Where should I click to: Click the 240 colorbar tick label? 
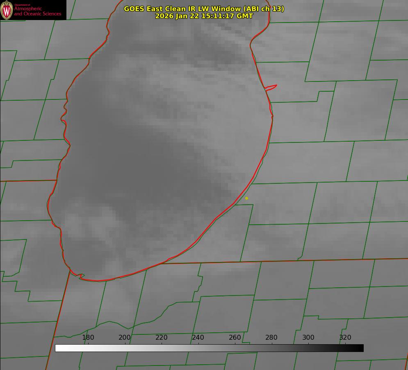pos(198,338)
